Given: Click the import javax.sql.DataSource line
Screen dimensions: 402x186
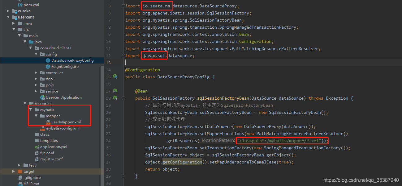Looking at the screenshot, I should (x=160, y=56).
